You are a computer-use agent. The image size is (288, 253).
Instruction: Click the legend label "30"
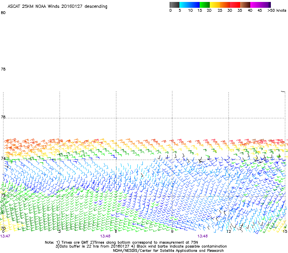tap(230, 11)
